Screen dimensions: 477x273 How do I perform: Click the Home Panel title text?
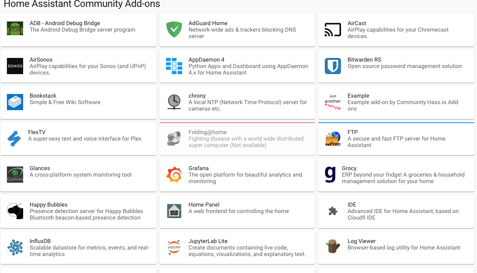[204, 205]
